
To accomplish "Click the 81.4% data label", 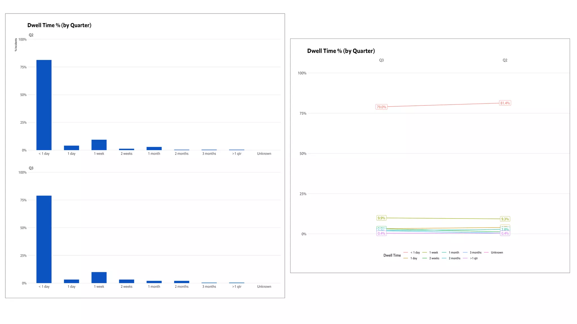I will pyautogui.click(x=505, y=103).
